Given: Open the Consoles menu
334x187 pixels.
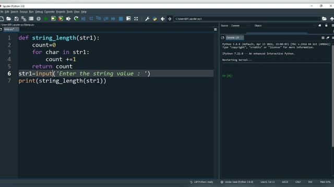Looking at the screenshot, I should click(50, 11).
